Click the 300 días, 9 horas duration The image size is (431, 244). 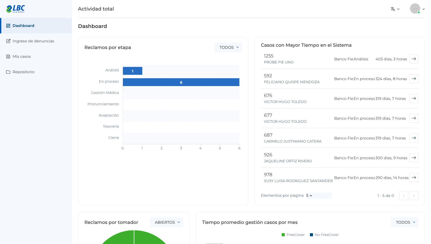(391, 158)
